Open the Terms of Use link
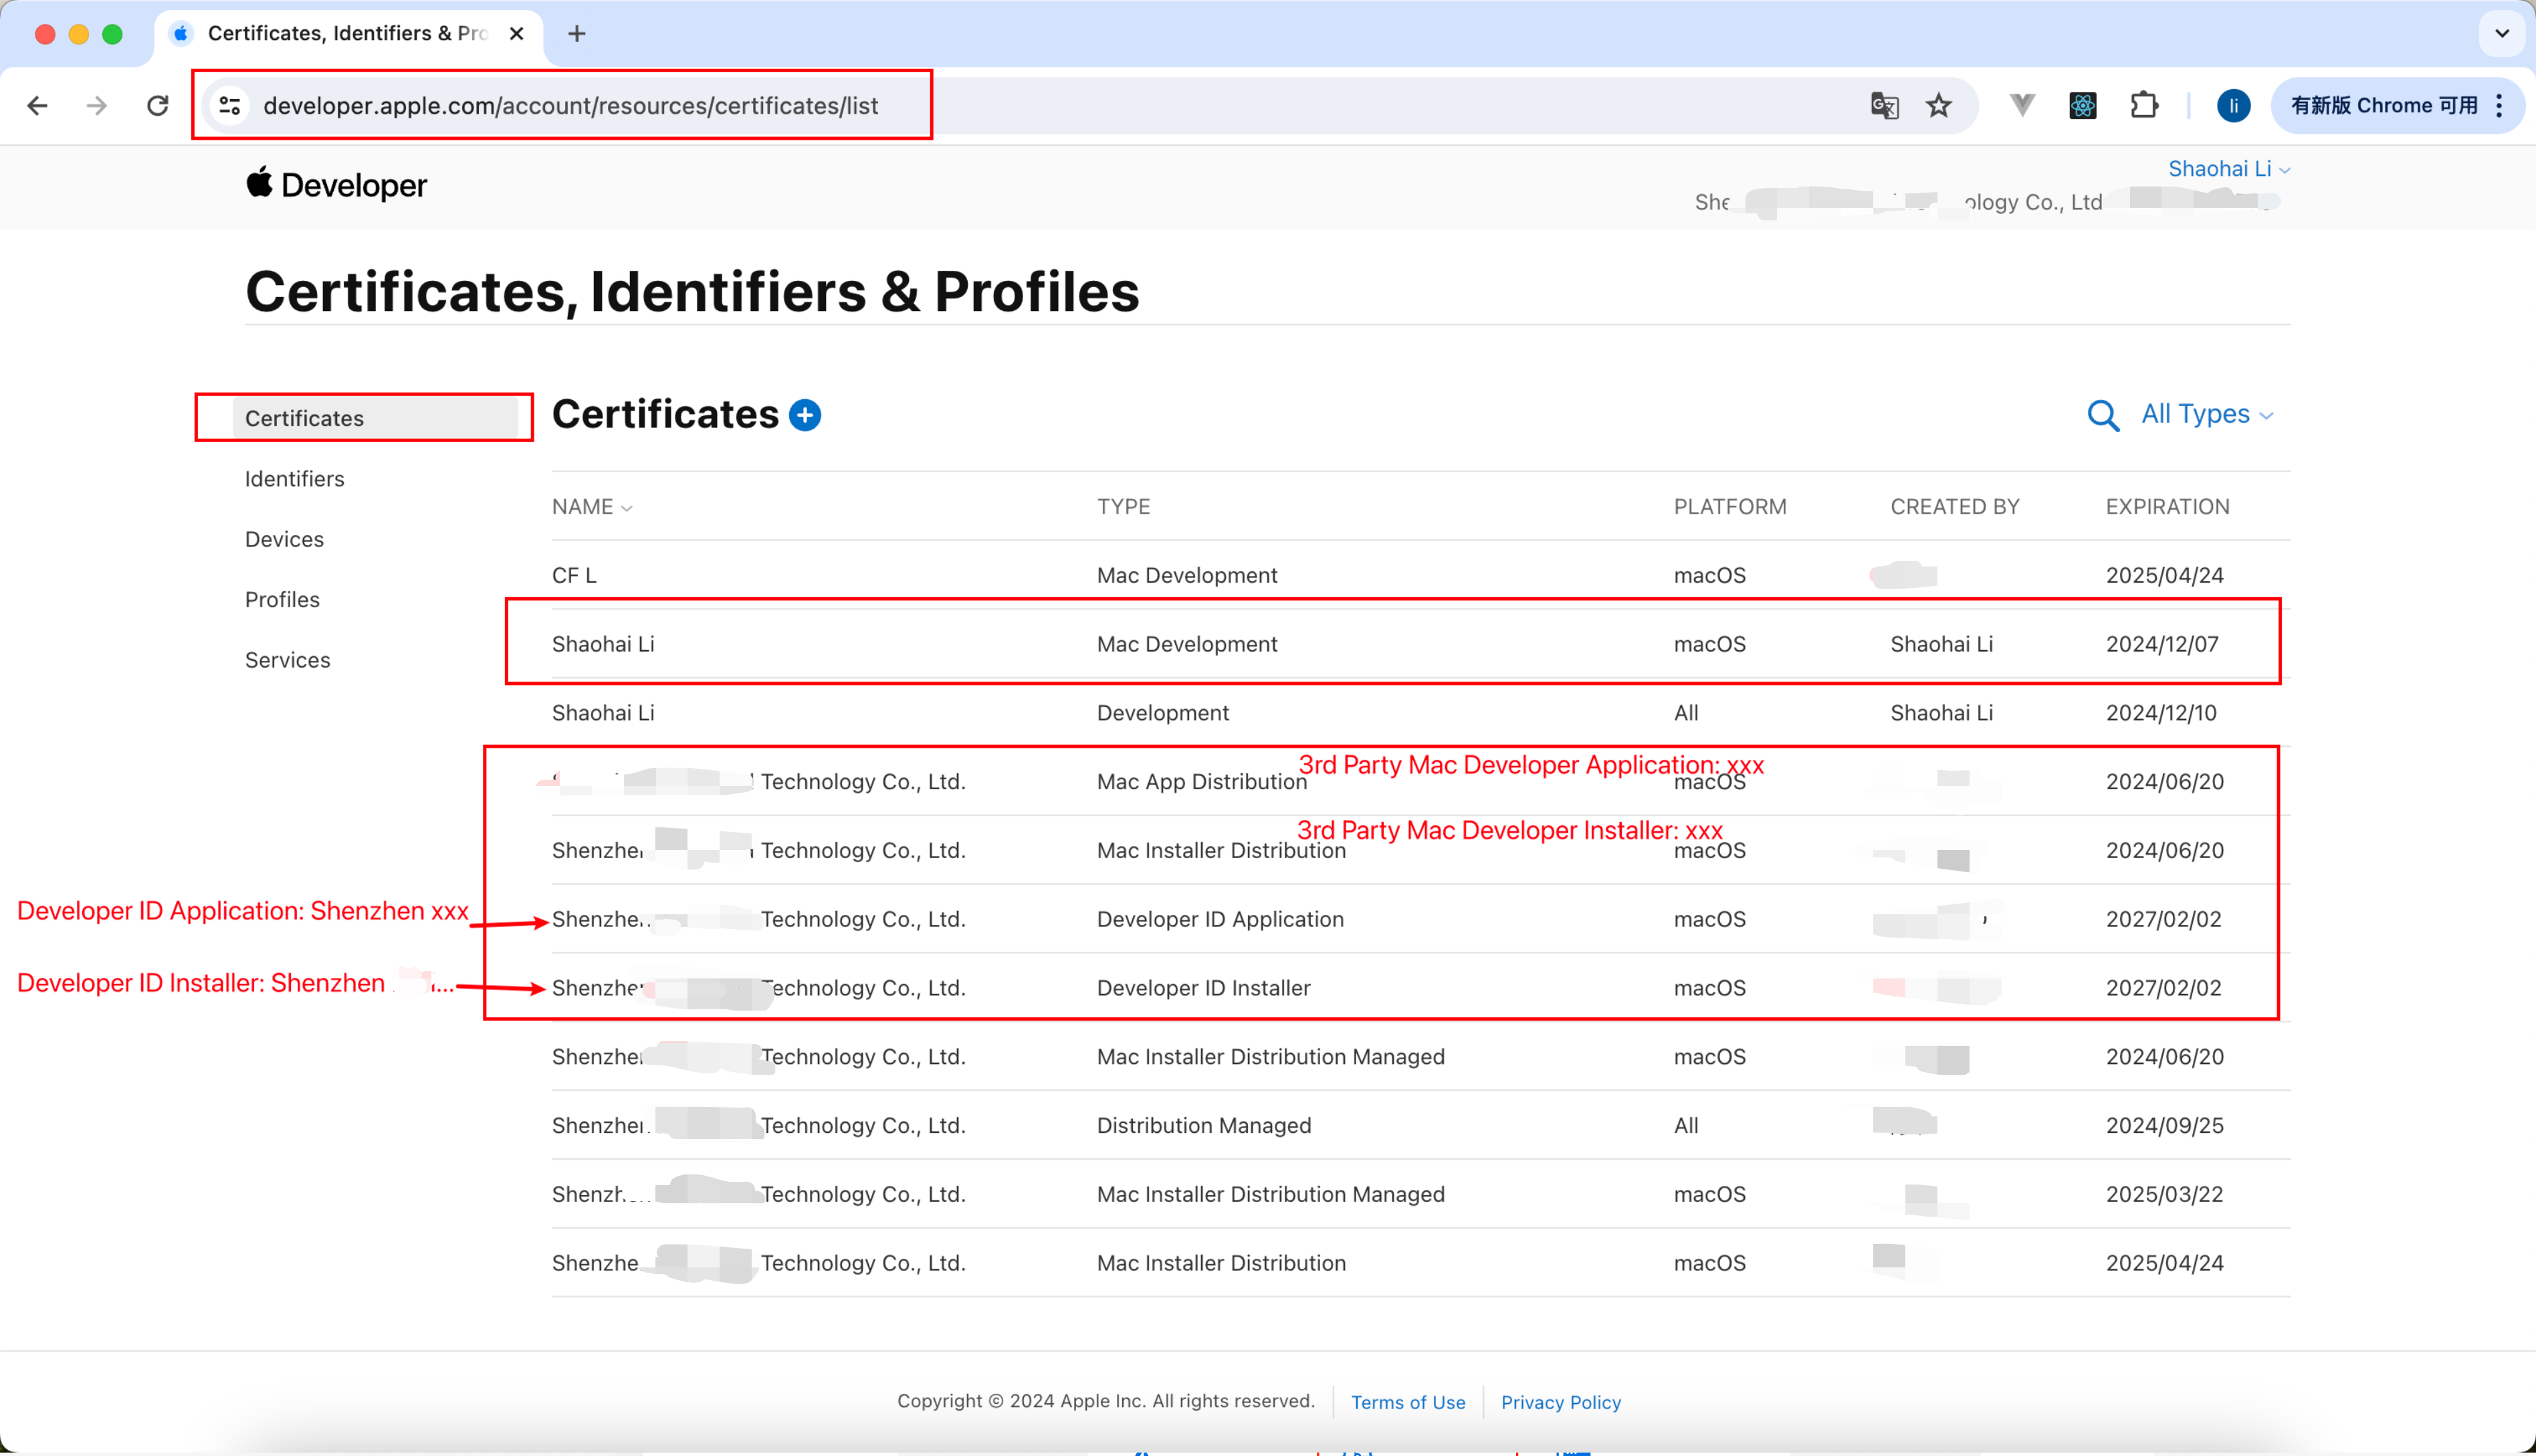 coord(1408,1402)
